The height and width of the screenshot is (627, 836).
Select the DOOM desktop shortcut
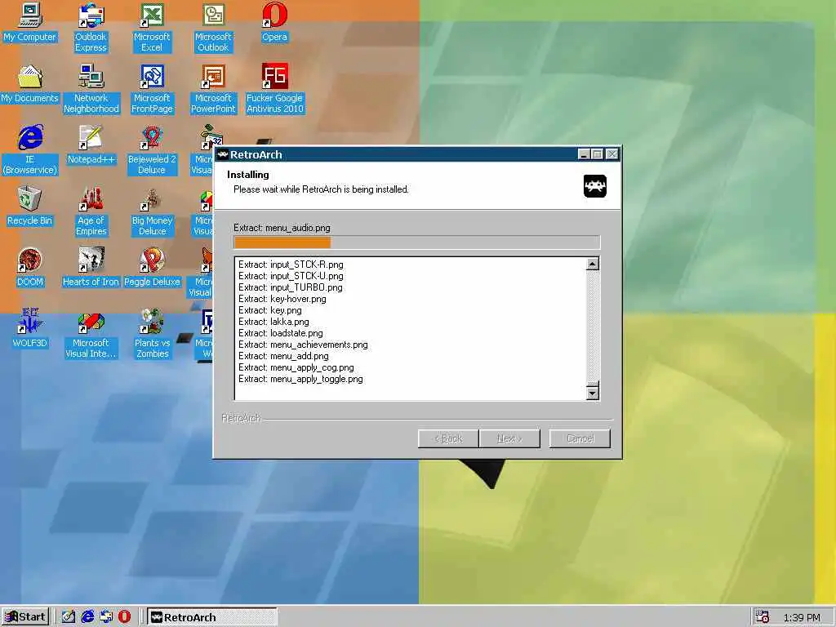coord(30,268)
